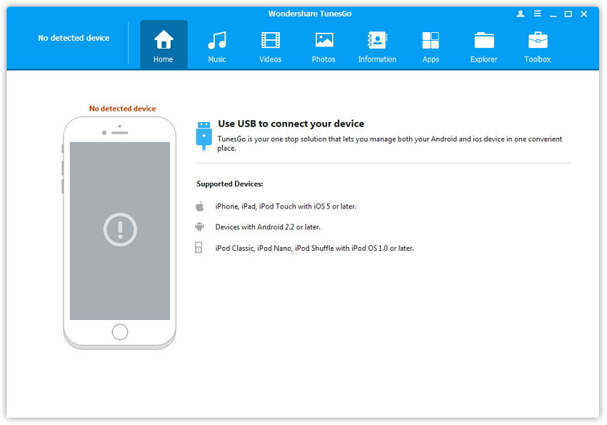Go to the Information tab

pyautogui.click(x=377, y=46)
